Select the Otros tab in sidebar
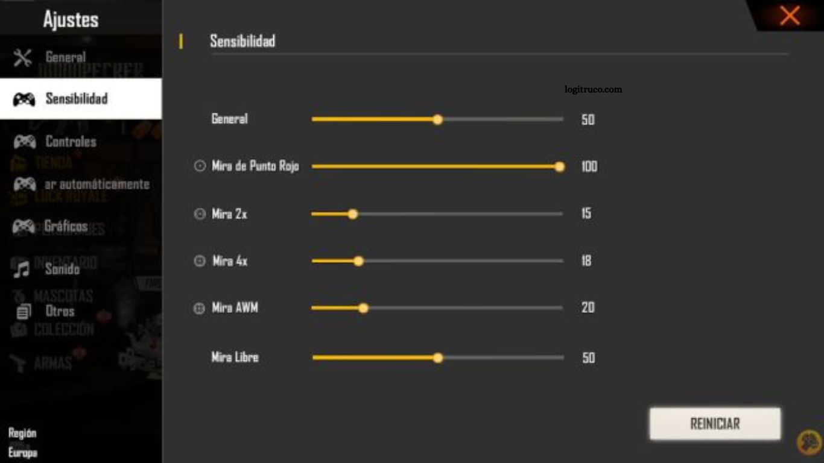This screenshot has height=463, width=824. 60,311
